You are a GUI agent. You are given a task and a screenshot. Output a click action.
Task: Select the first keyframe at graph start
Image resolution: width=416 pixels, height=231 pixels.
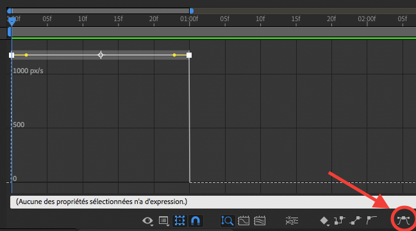tap(12, 55)
